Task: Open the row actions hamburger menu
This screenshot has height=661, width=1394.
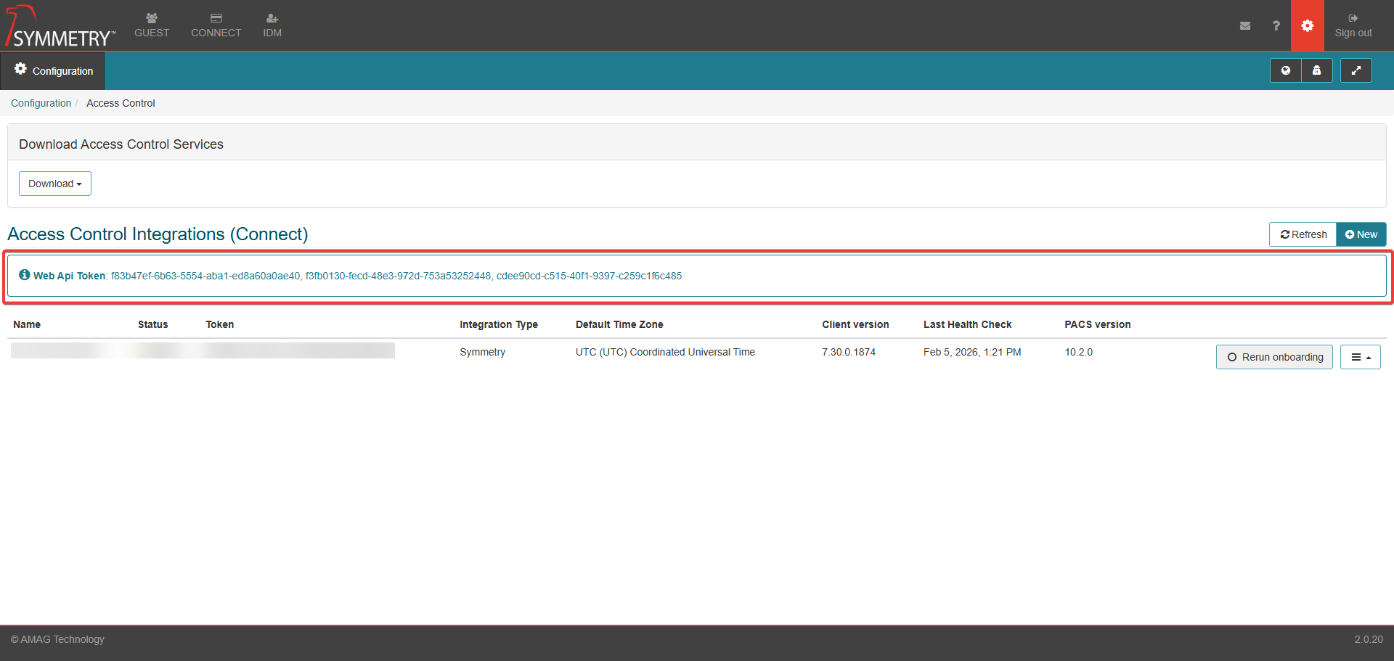Action: [x=1360, y=357]
